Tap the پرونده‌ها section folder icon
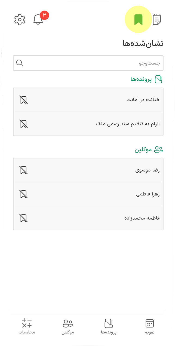The image size is (175, 346). (x=158, y=79)
